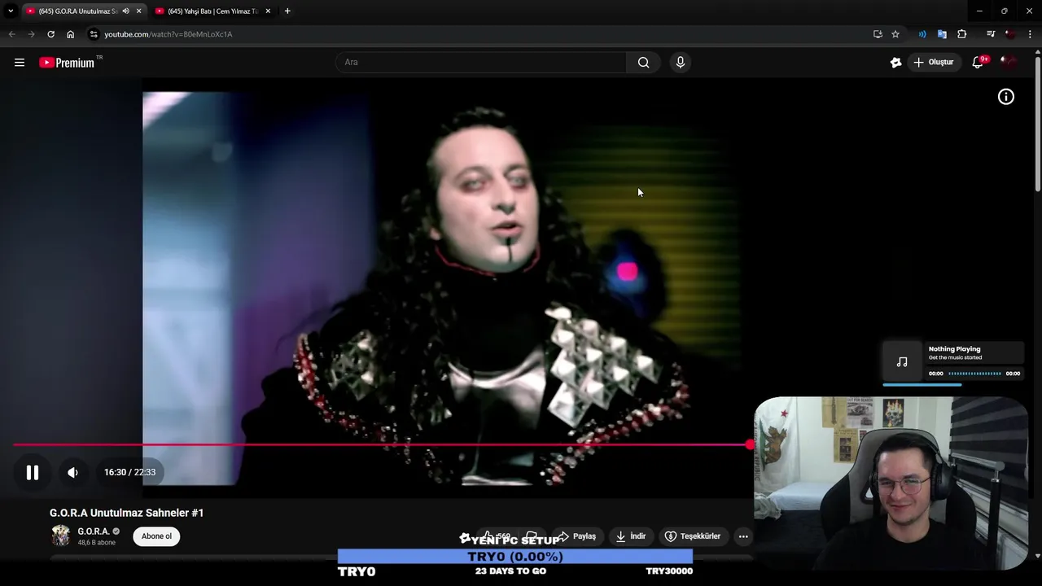Bookmark this page with star icon
This screenshot has height=586, width=1042.
pyautogui.click(x=895, y=34)
